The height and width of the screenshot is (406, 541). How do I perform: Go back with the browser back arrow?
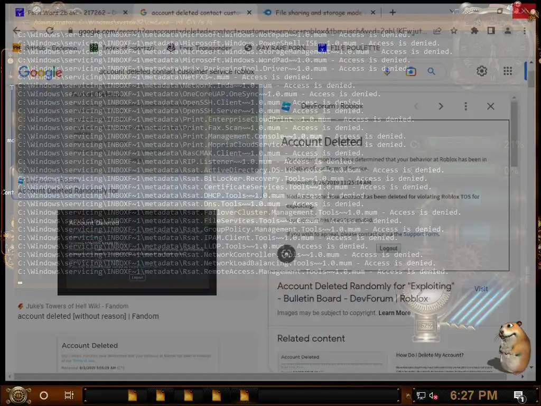pos(16,31)
